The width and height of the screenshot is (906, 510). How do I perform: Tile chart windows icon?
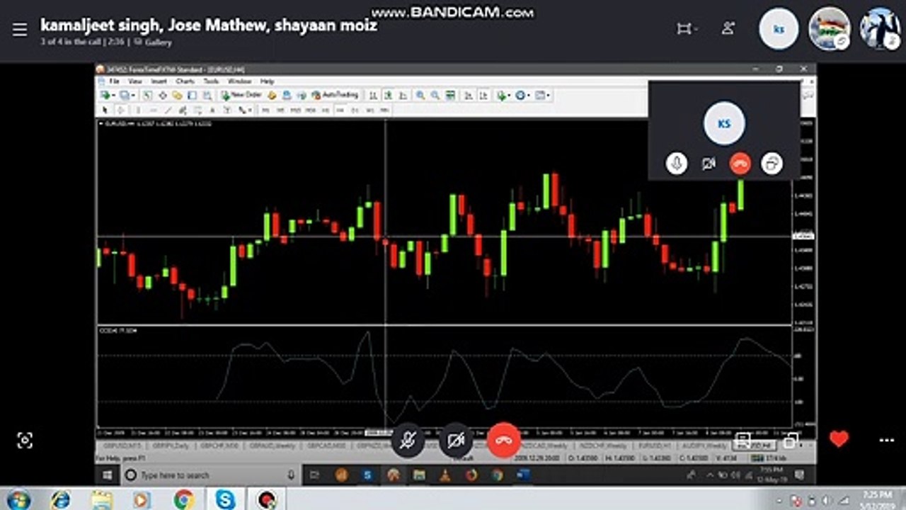pos(450,95)
